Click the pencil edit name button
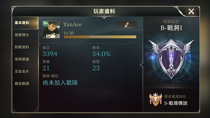This screenshot has width=210, height=118. pyautogui.click(x=127, y=25)
